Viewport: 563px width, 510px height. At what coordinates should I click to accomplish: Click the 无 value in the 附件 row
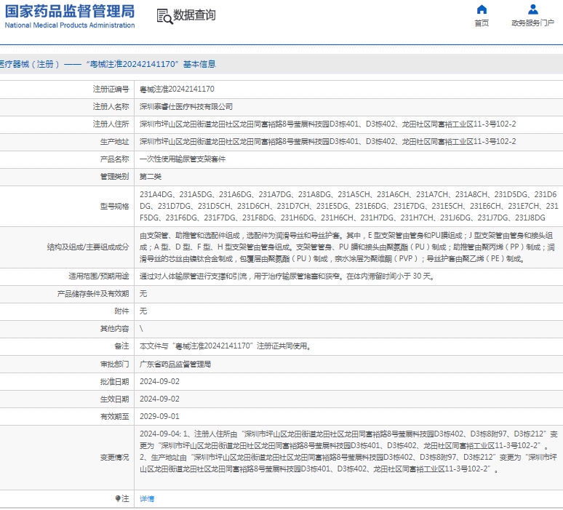pos(143,311)
